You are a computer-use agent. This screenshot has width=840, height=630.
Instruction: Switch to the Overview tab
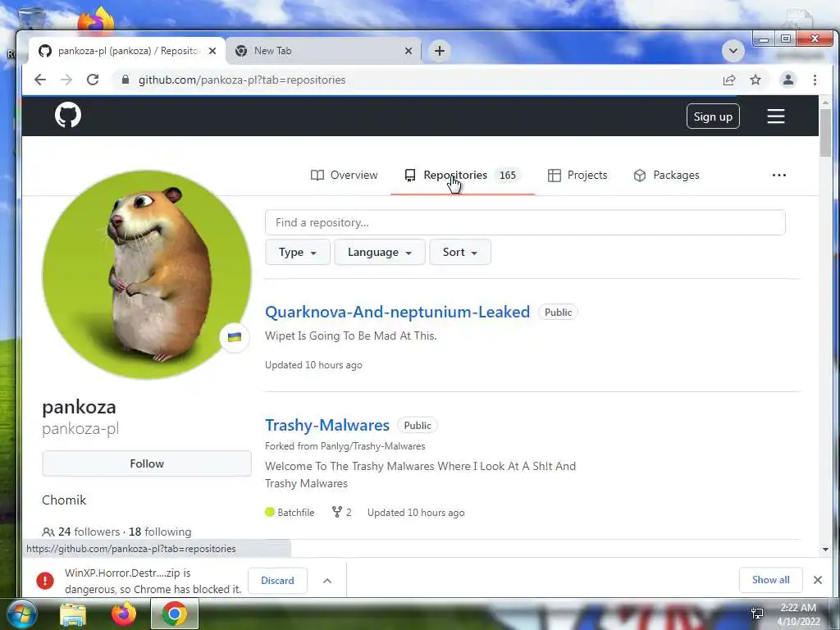[x=344, y=176]
